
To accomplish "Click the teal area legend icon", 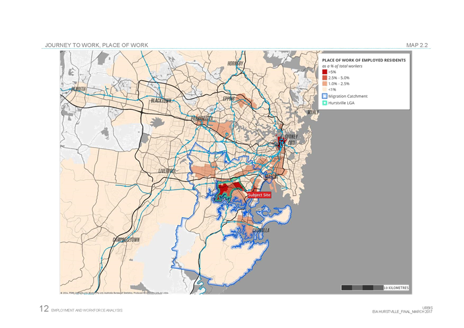I will coord(324,103).
